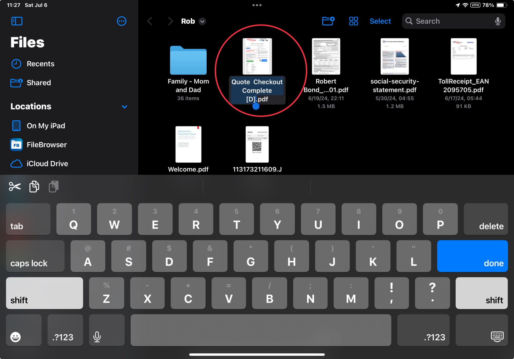Tap the copy icon above keyboard
The height and width of the screenshot is (359, 514).
(x=34, y=186)
